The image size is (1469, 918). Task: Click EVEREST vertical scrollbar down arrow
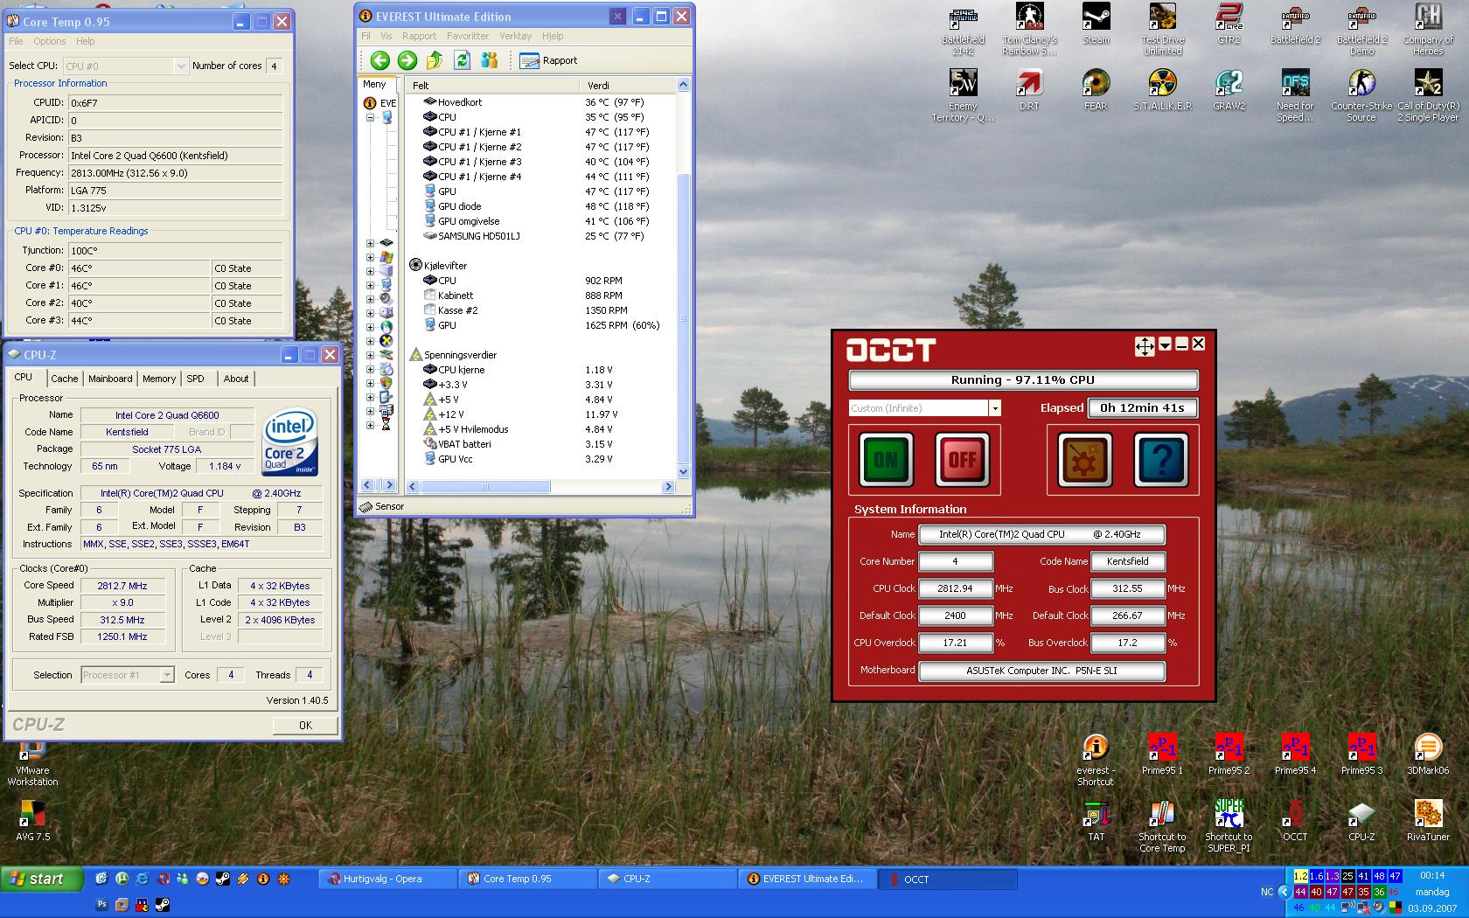[683, 471]
